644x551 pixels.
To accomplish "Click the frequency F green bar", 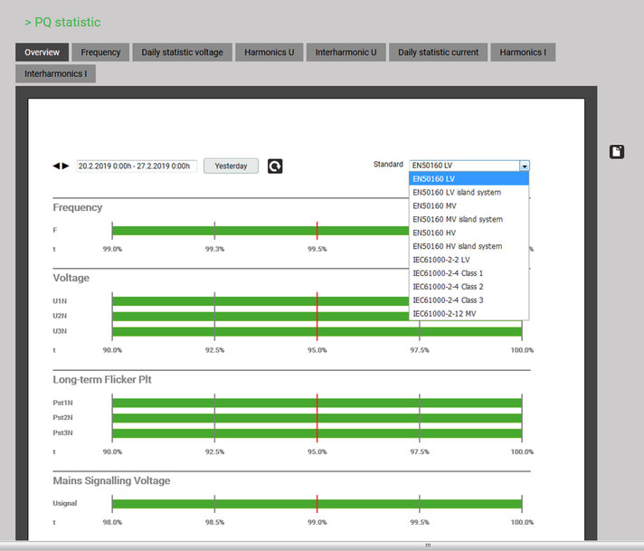I will click(260, 231).
